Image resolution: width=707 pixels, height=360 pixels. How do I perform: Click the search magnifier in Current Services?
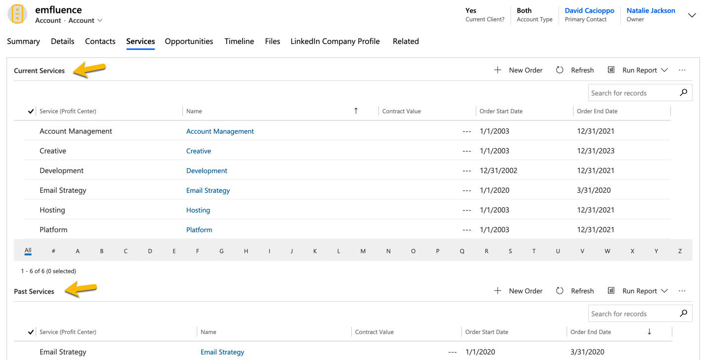pyautogui.click(x=684, y=93)
